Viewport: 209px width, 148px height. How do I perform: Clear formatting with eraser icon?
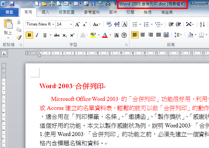point(109,24)
